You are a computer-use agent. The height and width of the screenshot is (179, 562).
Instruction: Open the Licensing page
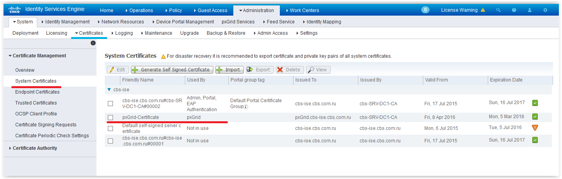tap(57, 33)
